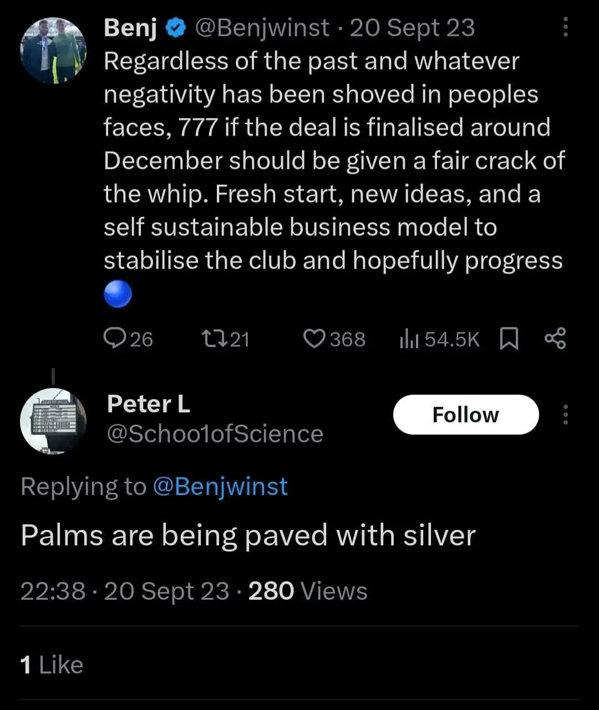Viewport: 599px width, 710px height.
Task: Open Peter L's profile avatar
Action: tap(53, 421)
